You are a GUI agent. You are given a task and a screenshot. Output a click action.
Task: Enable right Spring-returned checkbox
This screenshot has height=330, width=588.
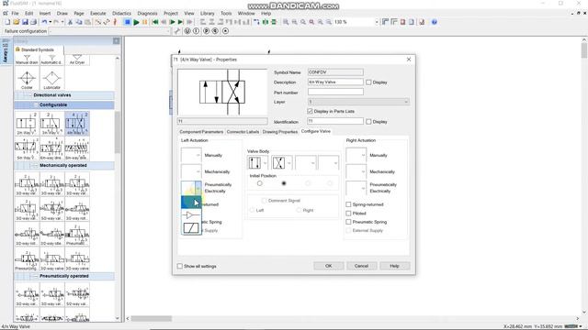[x=348, y=204]
